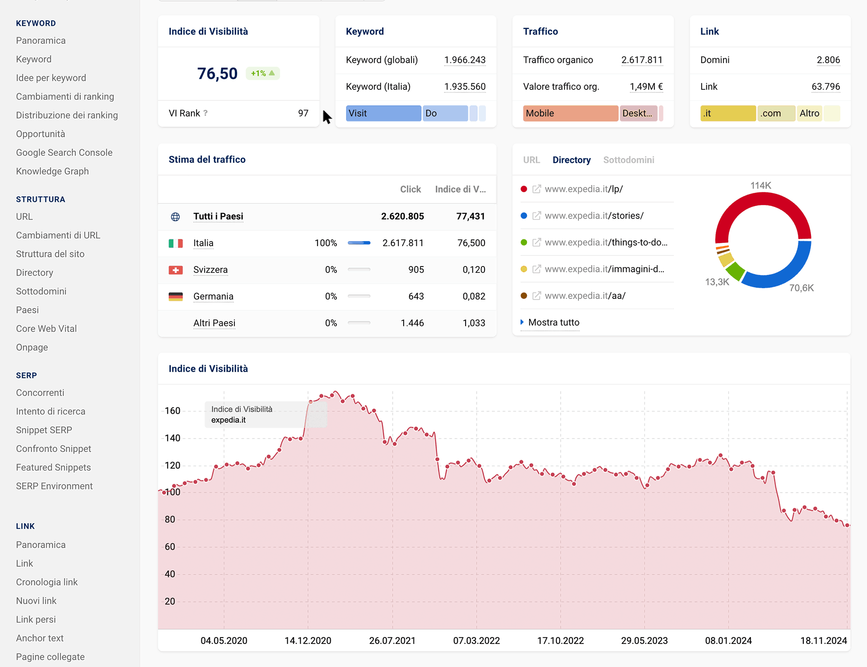Click the globe icon beside Tutti i Paesi

pyautogui.click(x=175, y=217)
